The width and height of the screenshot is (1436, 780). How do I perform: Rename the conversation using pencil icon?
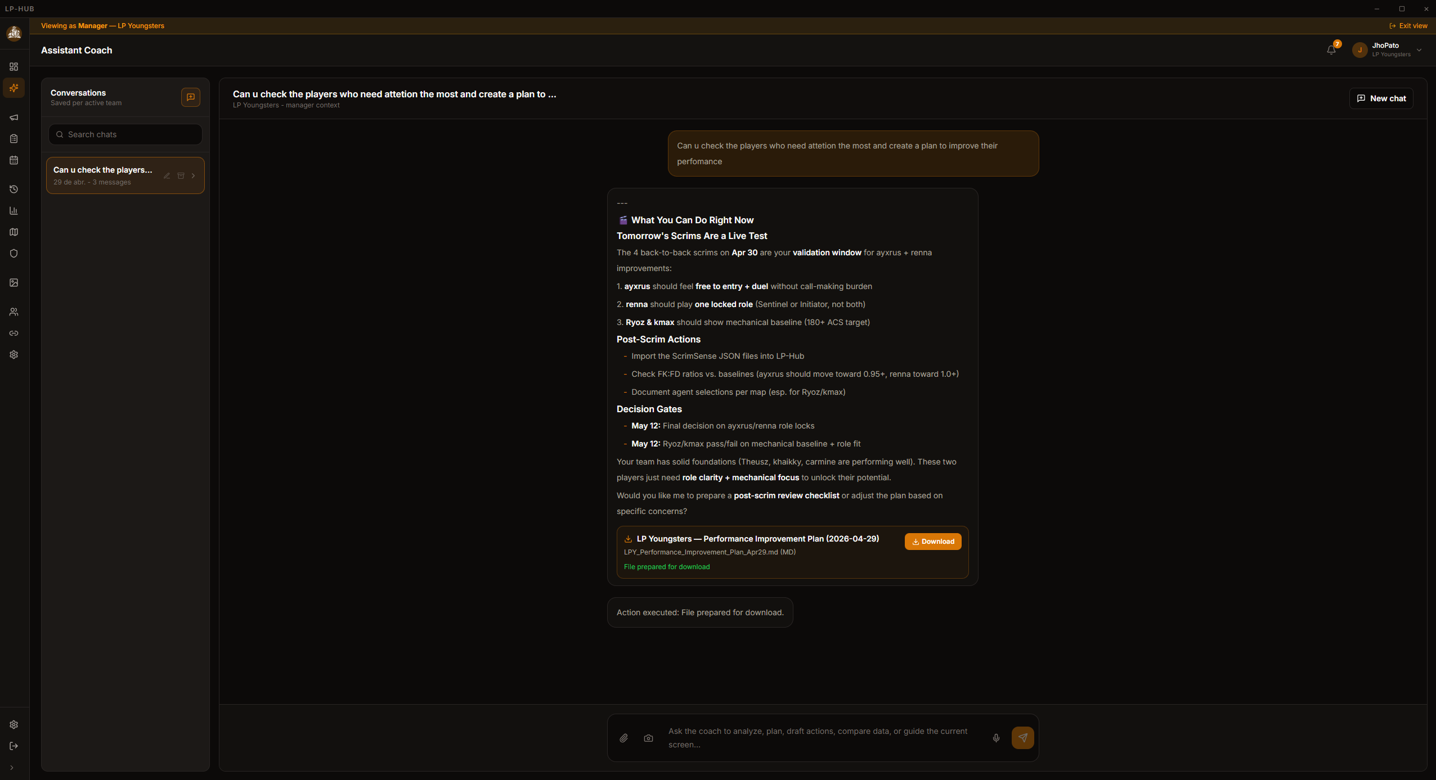point(167,176)
